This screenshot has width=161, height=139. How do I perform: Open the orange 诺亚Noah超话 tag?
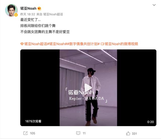(36, 44)
